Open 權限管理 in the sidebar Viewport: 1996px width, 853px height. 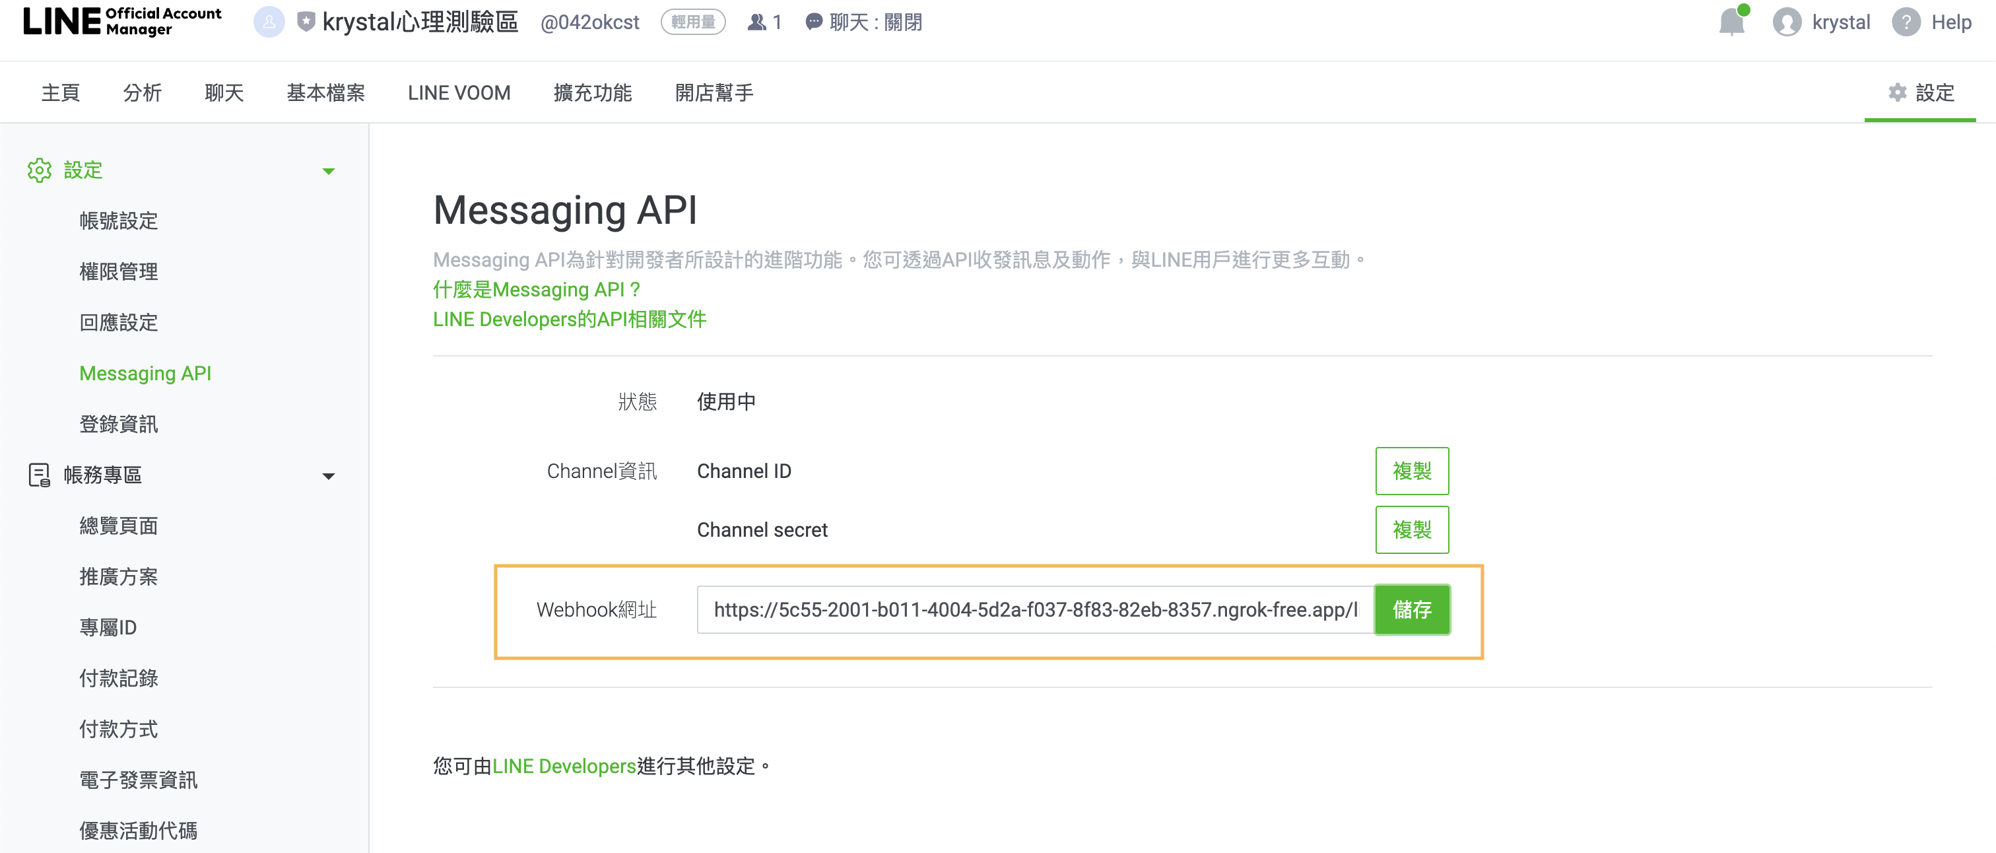(x=119, y=271)
